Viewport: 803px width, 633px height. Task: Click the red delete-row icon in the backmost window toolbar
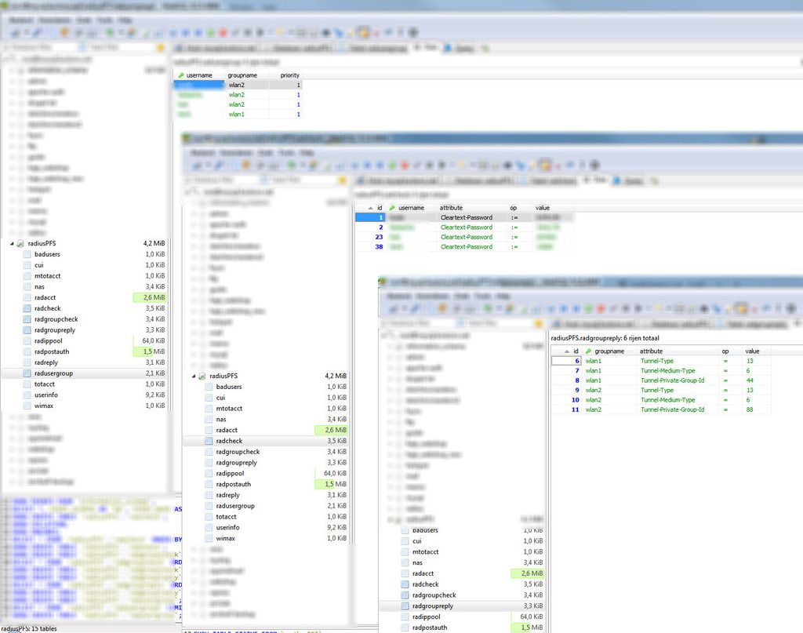pos(223,33)
